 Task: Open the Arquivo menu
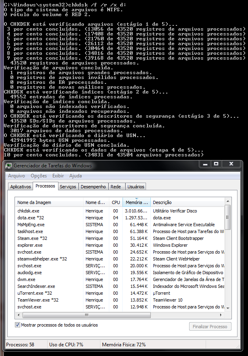(x=17, y=176)
